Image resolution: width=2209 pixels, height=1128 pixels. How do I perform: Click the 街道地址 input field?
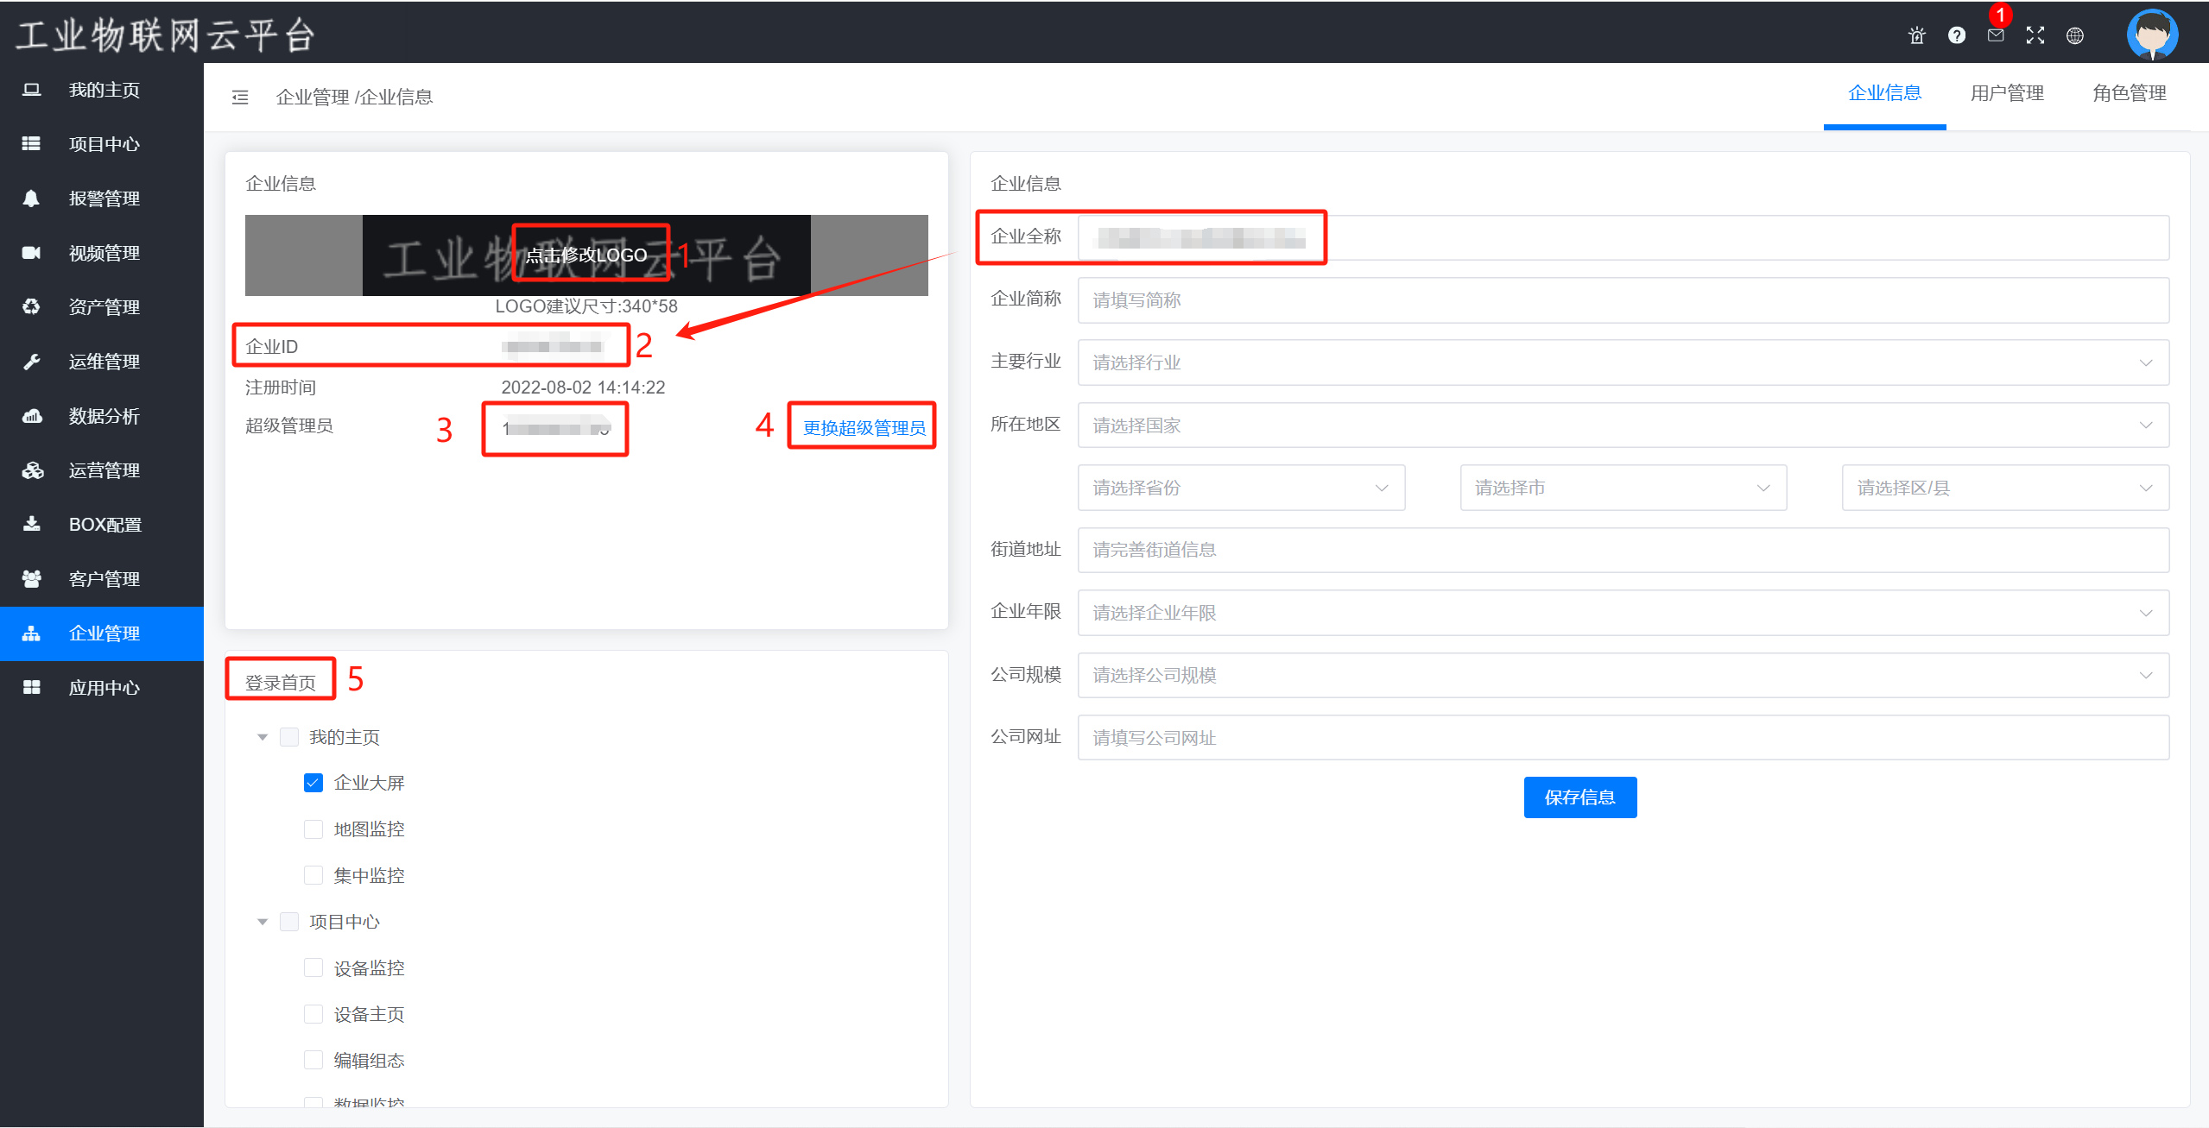tap(1623, 550)
